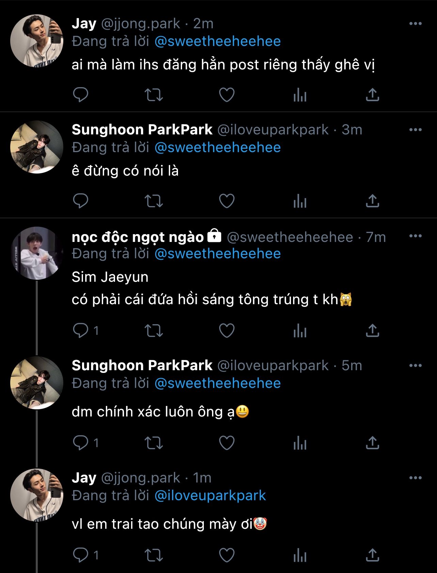Share Sunghoon's "dm chính xác luôn" tweet

click(x=372, y=443)
